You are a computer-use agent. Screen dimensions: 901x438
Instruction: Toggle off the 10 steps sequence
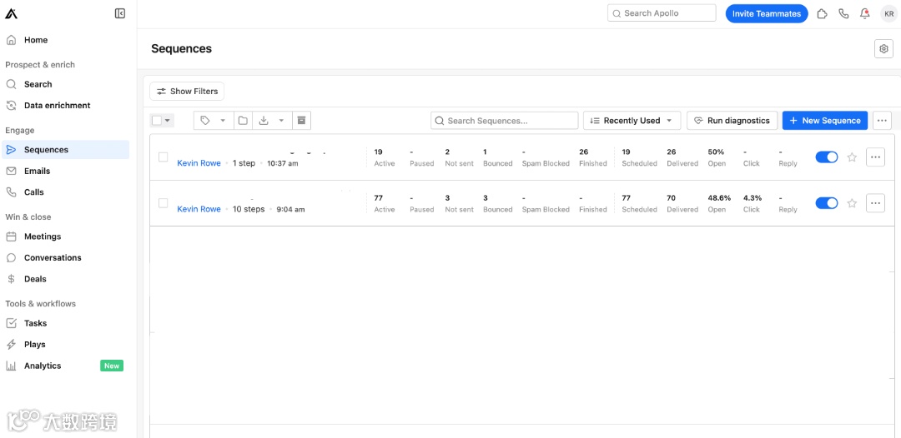coord(826,203)
